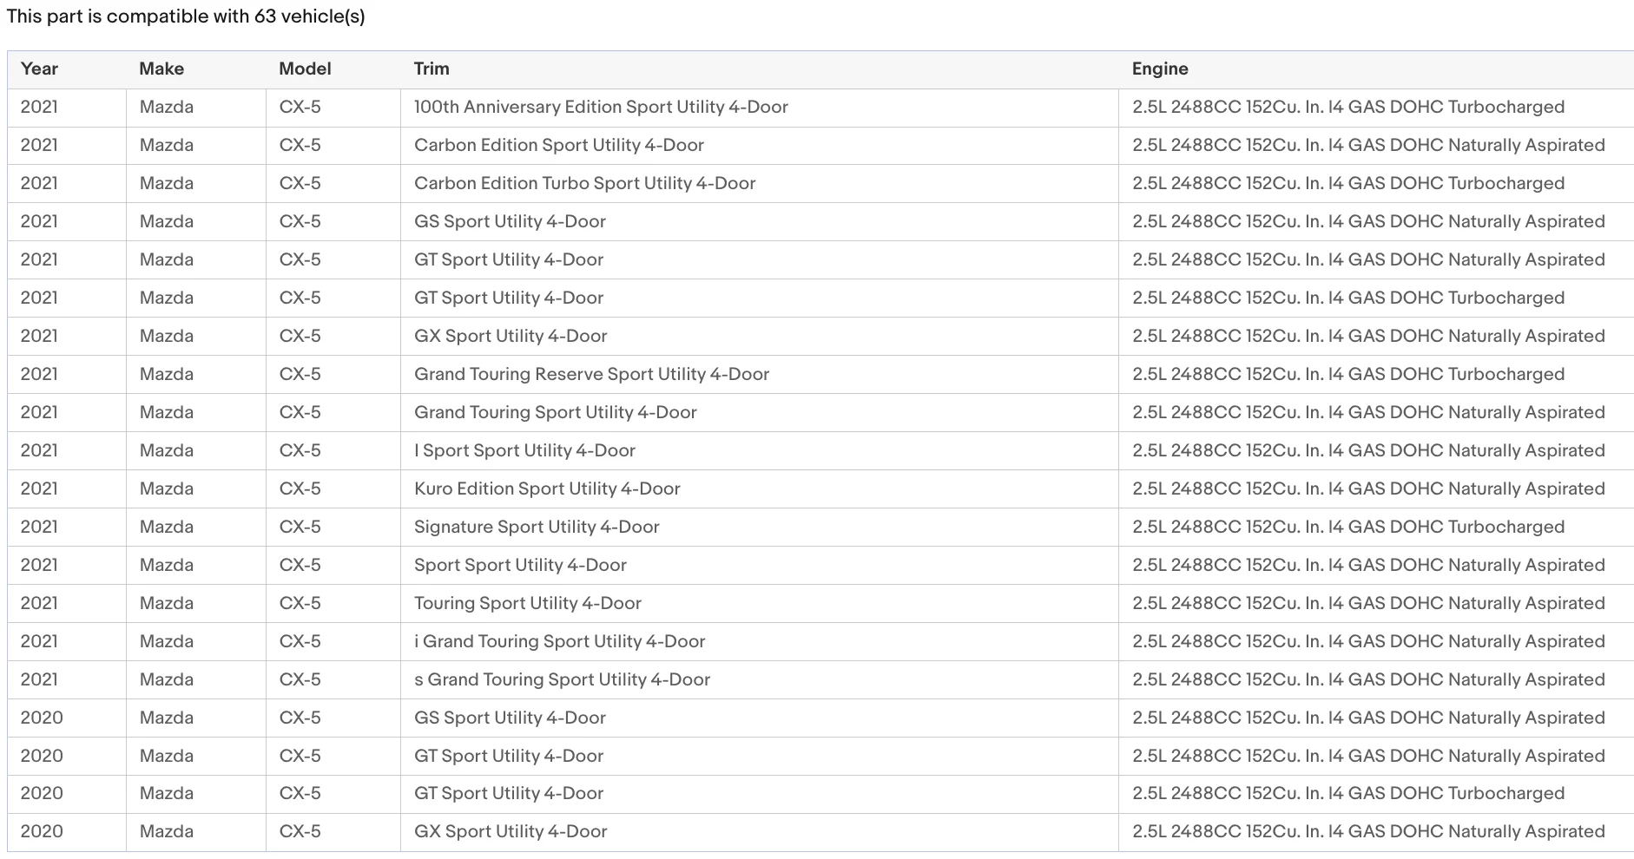
Task: Select the "Signature Sport Utility 4-Door" trim cell
Action: coord(760,527)
